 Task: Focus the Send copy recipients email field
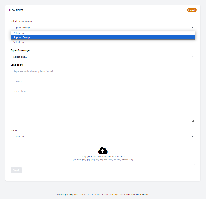pyautogui.click(x=103, y=71)
